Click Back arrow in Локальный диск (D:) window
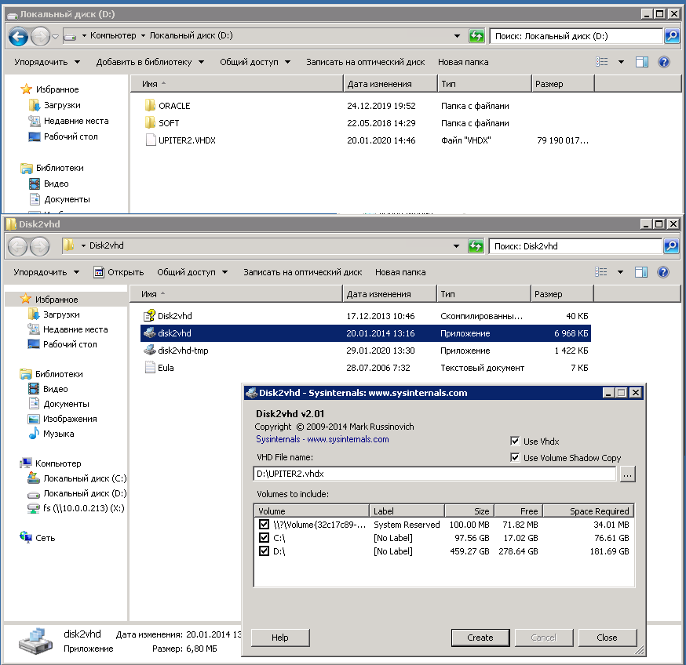 tap(18, 36)
